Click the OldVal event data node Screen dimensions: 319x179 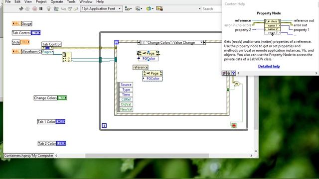coord(126,104)
